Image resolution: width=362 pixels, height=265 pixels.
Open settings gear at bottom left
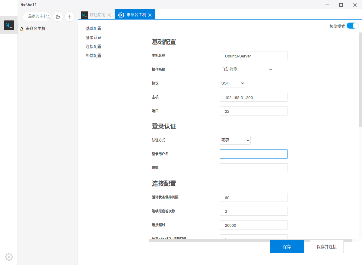pos(9,257)
